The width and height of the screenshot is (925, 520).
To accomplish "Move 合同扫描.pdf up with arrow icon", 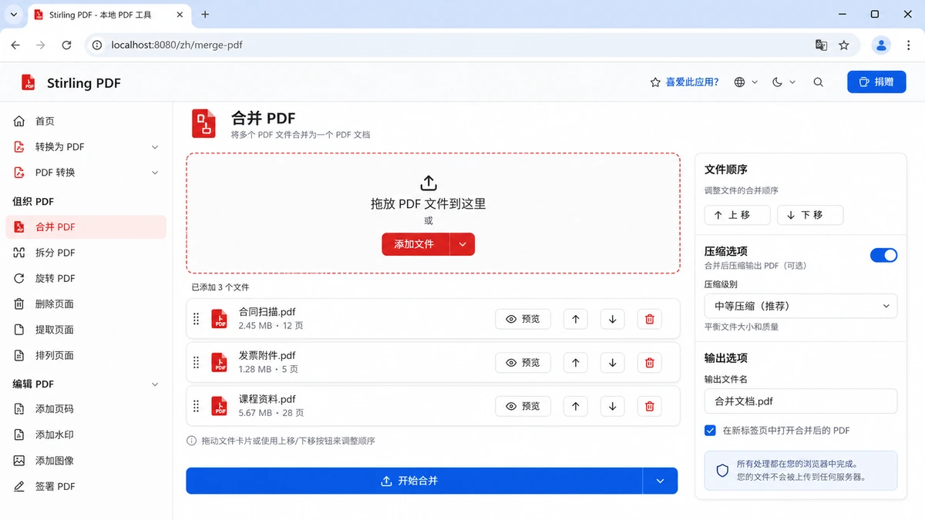I will tap(575, 319).
